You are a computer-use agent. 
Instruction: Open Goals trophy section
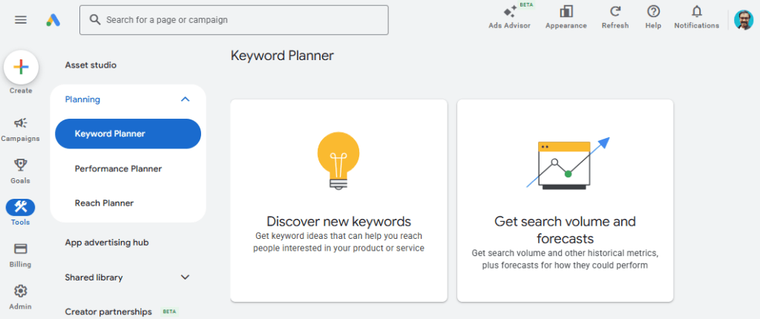[x=20, y=171]
